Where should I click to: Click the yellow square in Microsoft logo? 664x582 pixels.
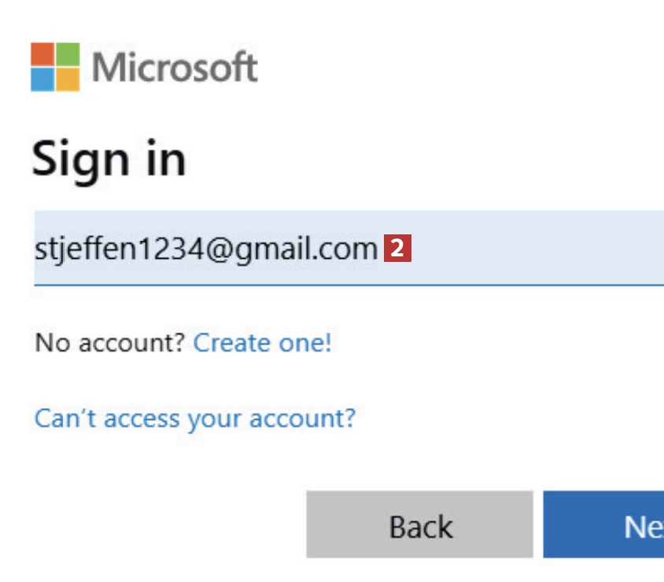(x=68, y=79)
